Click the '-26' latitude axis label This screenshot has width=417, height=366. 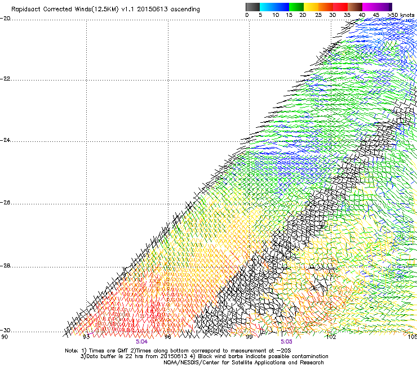click(5, 203)
